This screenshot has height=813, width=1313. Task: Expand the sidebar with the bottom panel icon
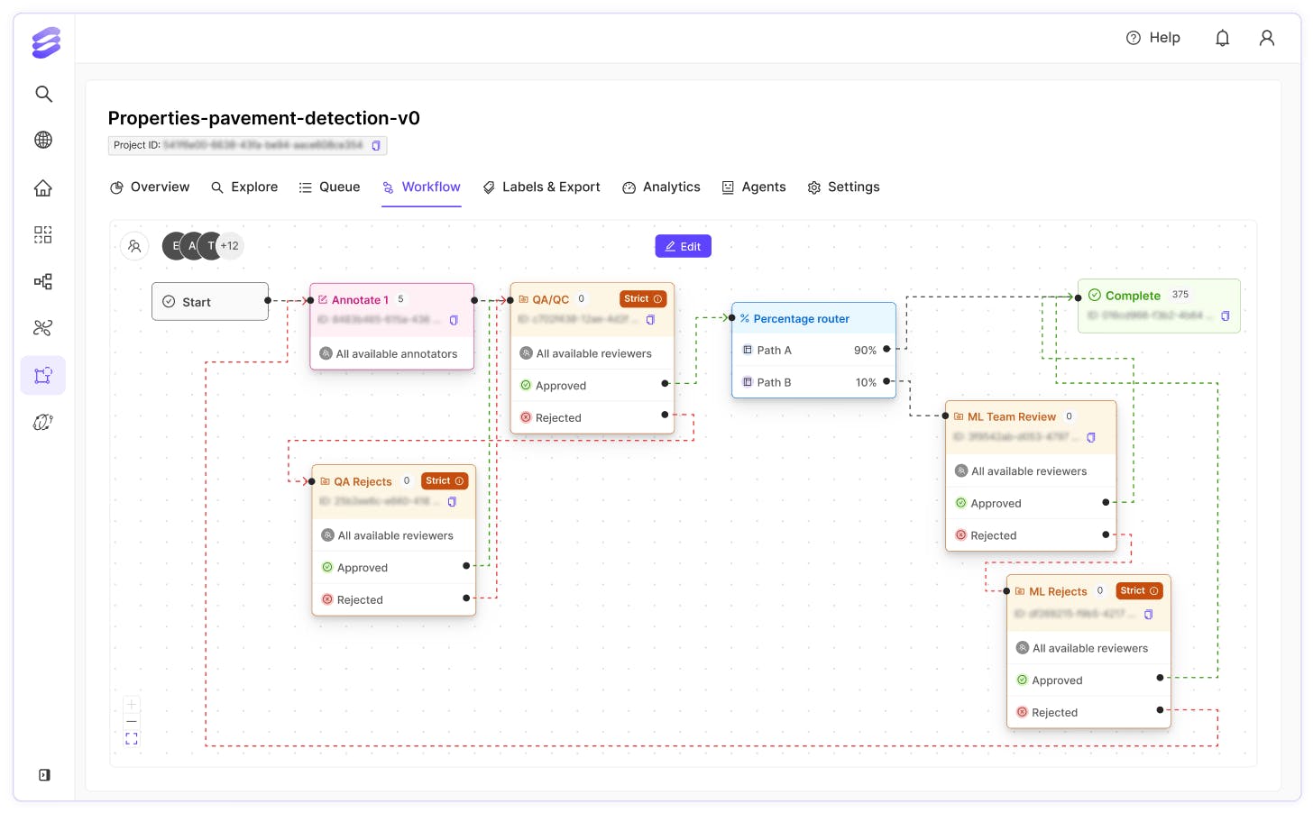tap(44, 775)
